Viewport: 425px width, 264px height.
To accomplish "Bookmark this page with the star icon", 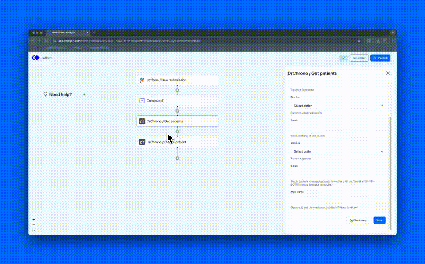I will 359,41.
